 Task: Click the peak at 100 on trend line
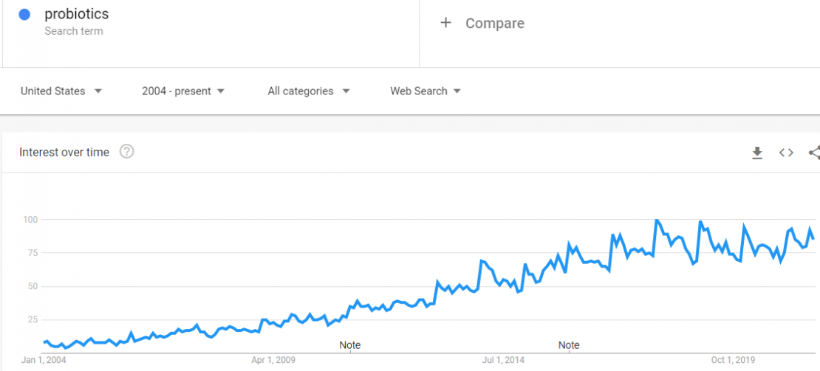(656, 221)
